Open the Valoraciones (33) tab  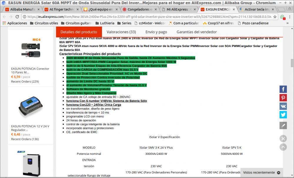pyautogui.click(x=121, y=32)
